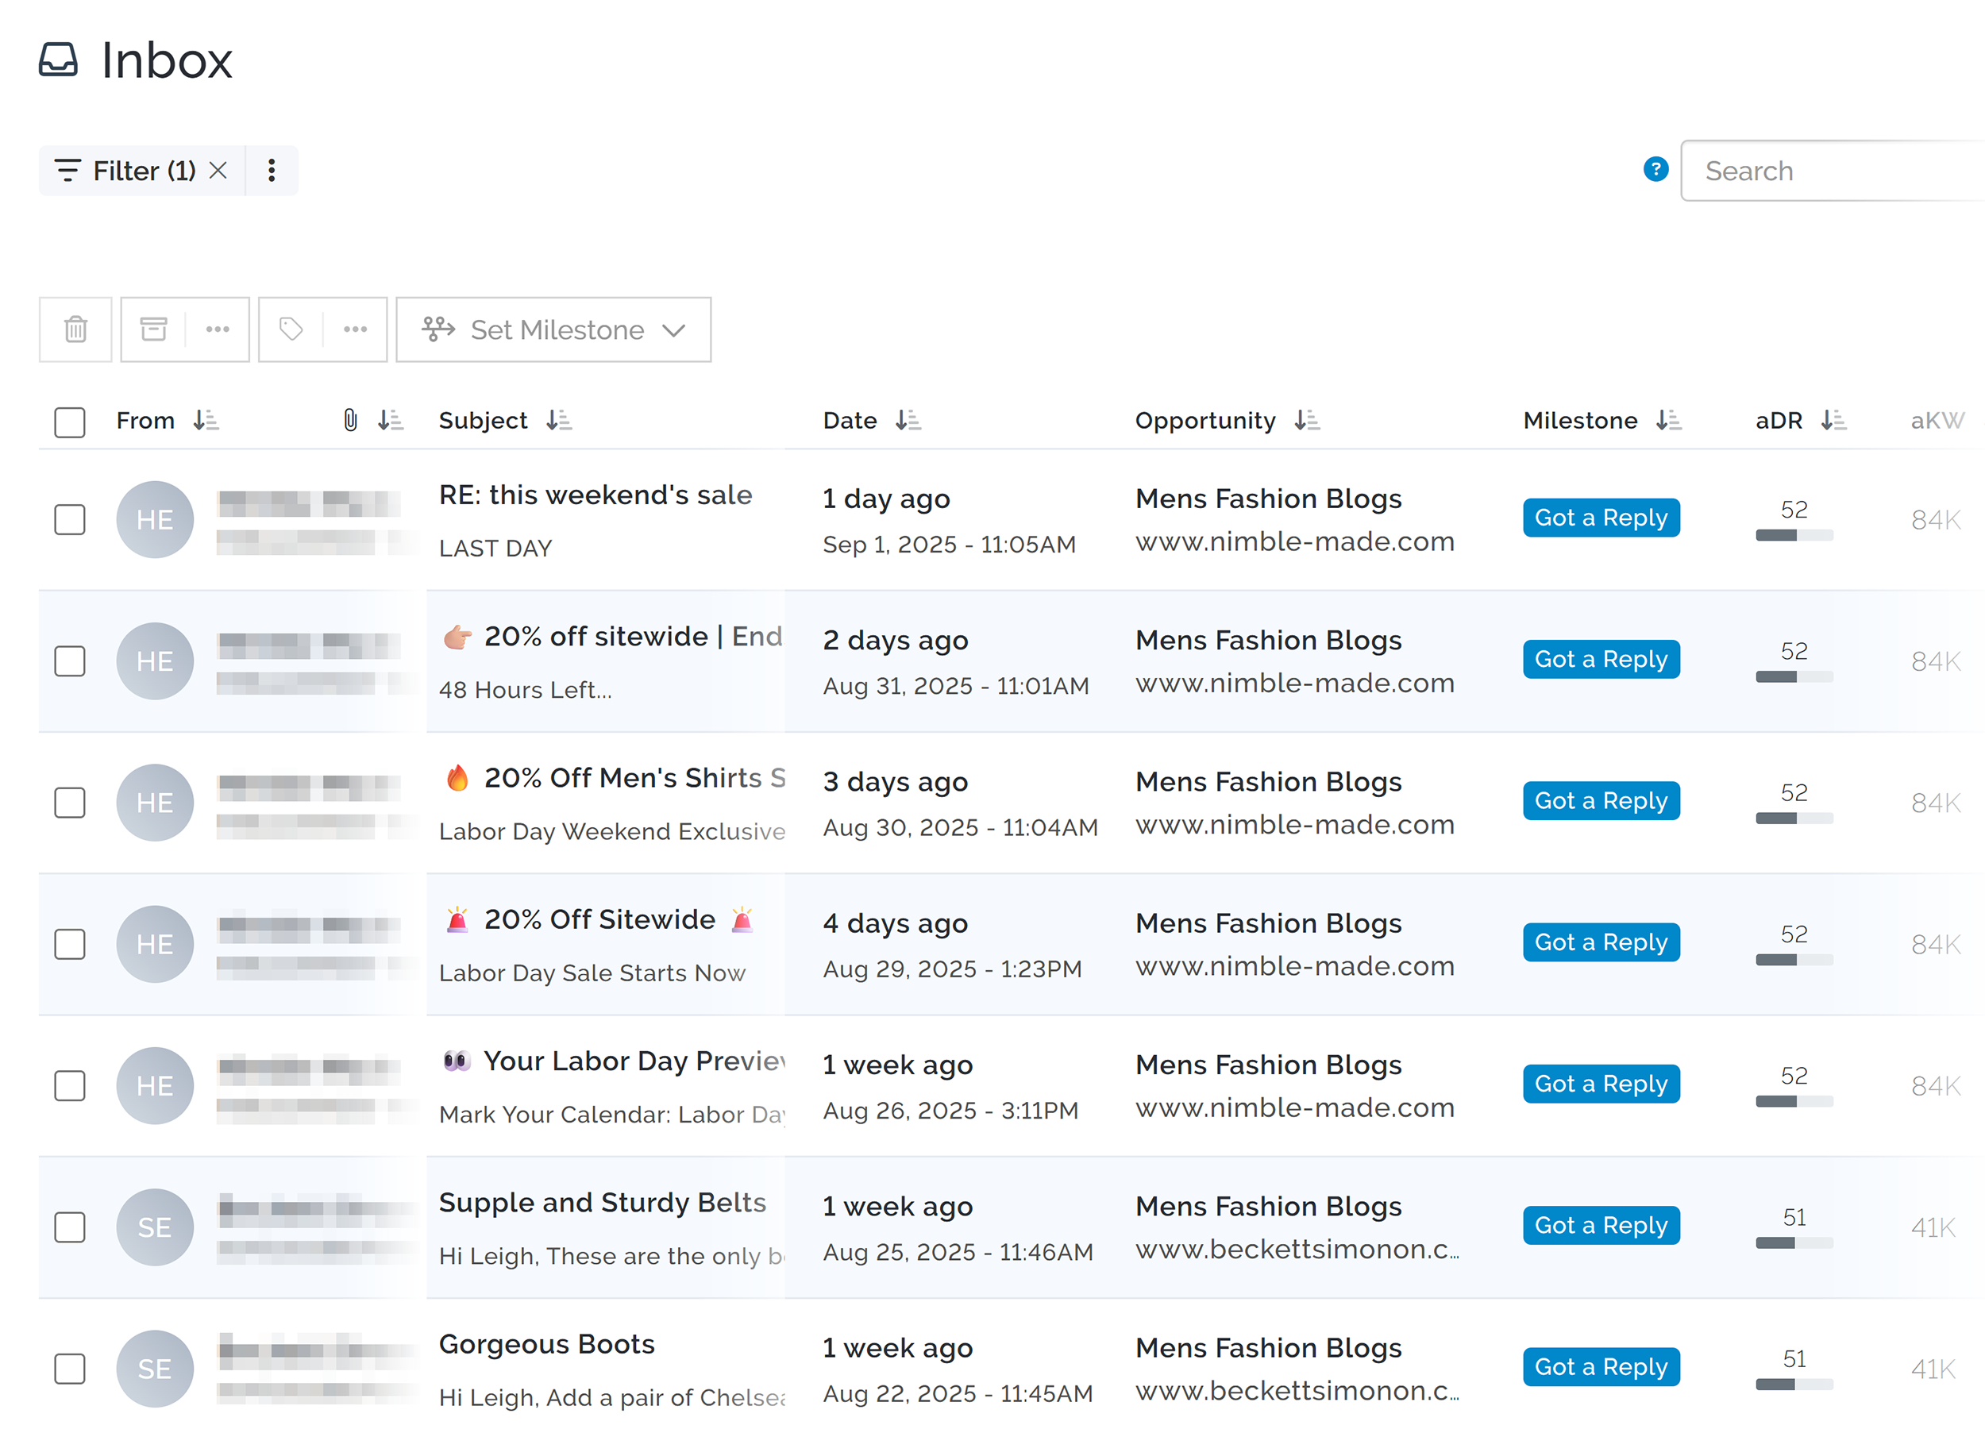The height and width of the screenshot is (1429, 1985).
Task: Click the Opportunity column header
Action: 1205,421
